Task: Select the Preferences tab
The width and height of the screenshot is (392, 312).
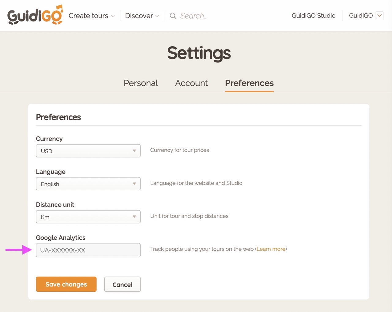Action: 249,83
